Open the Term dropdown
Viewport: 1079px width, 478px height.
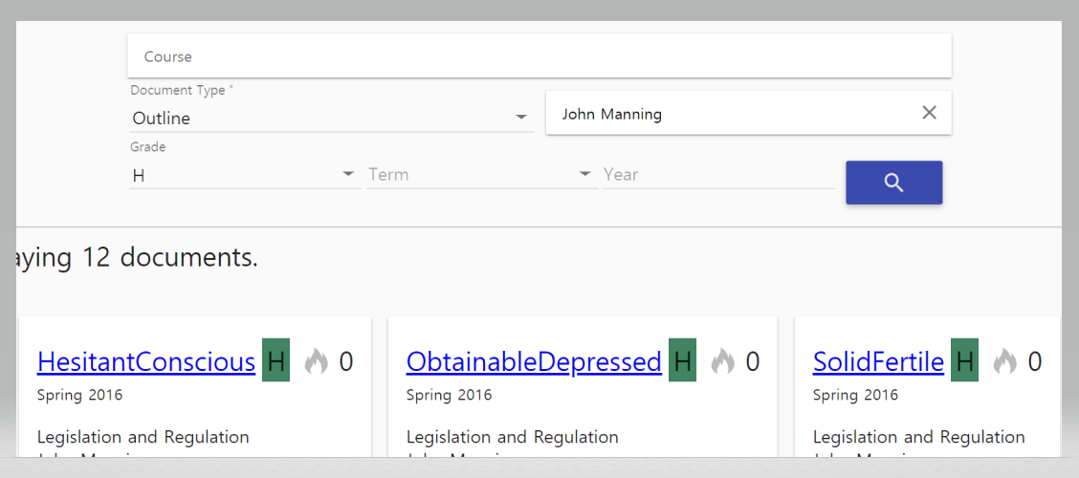tap(480, 175)
